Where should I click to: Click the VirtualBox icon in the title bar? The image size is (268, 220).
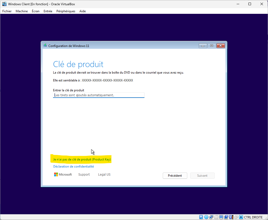(x=4, y=4)
